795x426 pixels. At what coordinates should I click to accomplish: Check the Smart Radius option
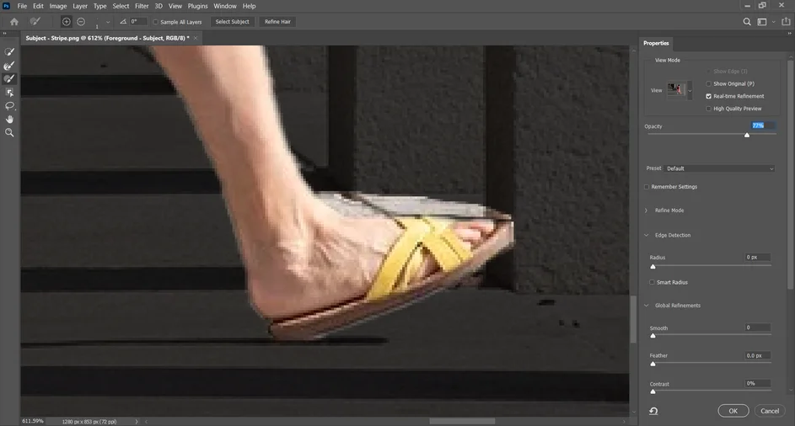click(x=653, y=282)
